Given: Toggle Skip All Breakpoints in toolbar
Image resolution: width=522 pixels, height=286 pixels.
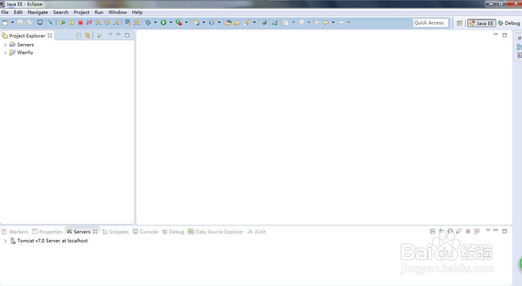Looking at the screenshot, I should point(51,22).
